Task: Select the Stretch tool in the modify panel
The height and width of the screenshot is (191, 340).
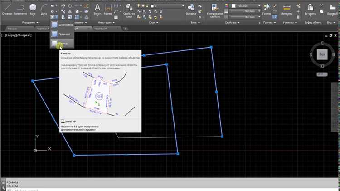Action: point(63,17)
